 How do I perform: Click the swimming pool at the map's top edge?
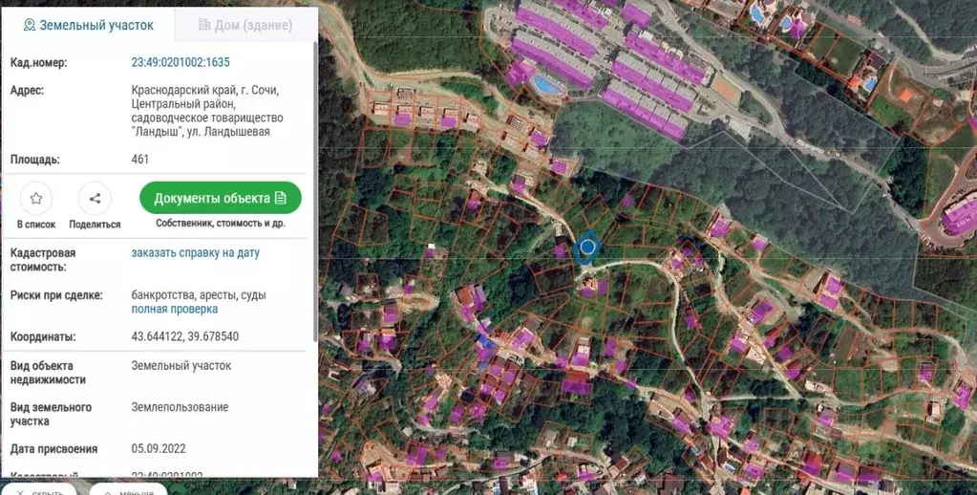pyautogui.click(x=755, y=13)
